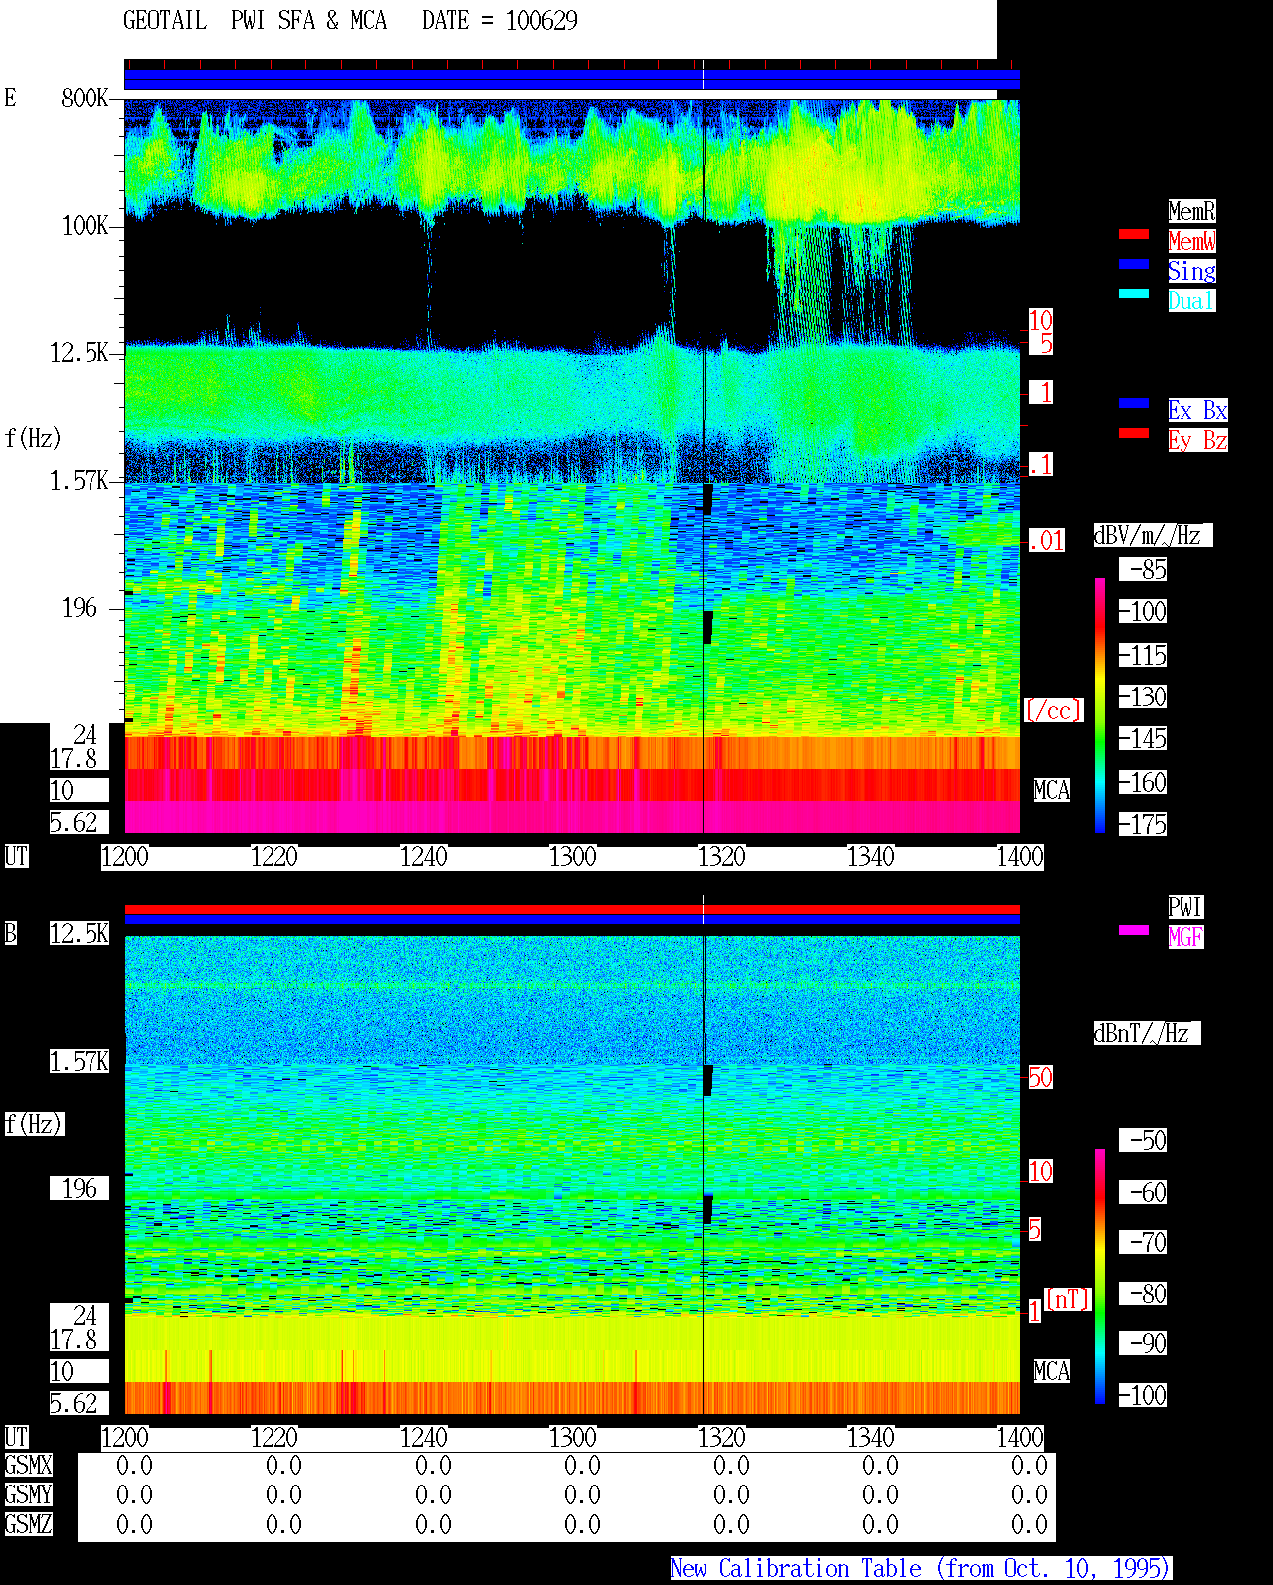Viewport: 1273px width, 1585px height.
Task: Click the magnetic field color scale bar
Action: coord(1100,1277)
